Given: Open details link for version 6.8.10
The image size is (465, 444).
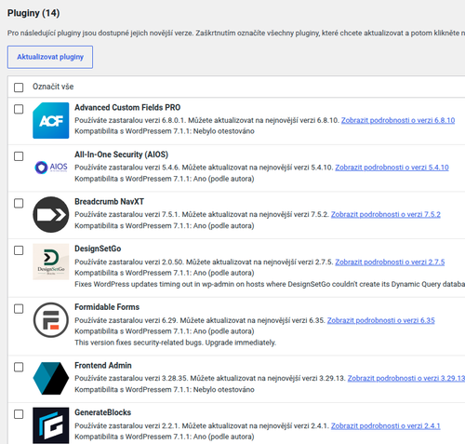Looking at the screenshot, I should (x=398, y=120).
